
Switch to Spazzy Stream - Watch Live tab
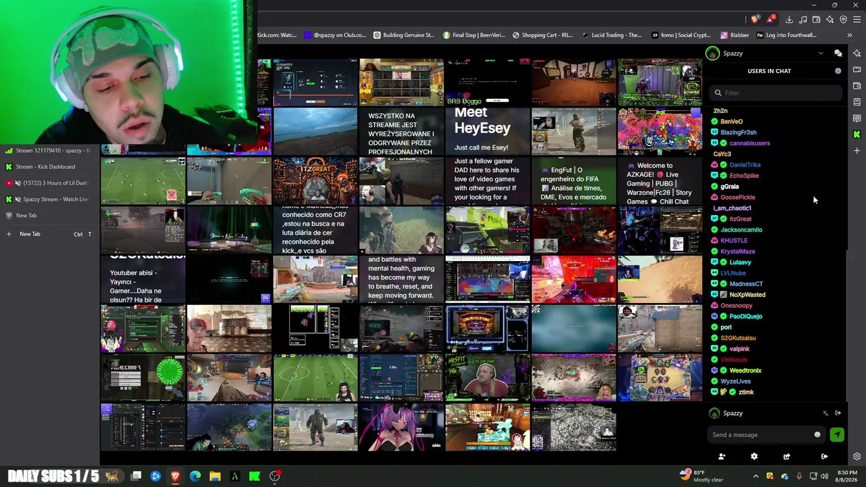[49, 199]
